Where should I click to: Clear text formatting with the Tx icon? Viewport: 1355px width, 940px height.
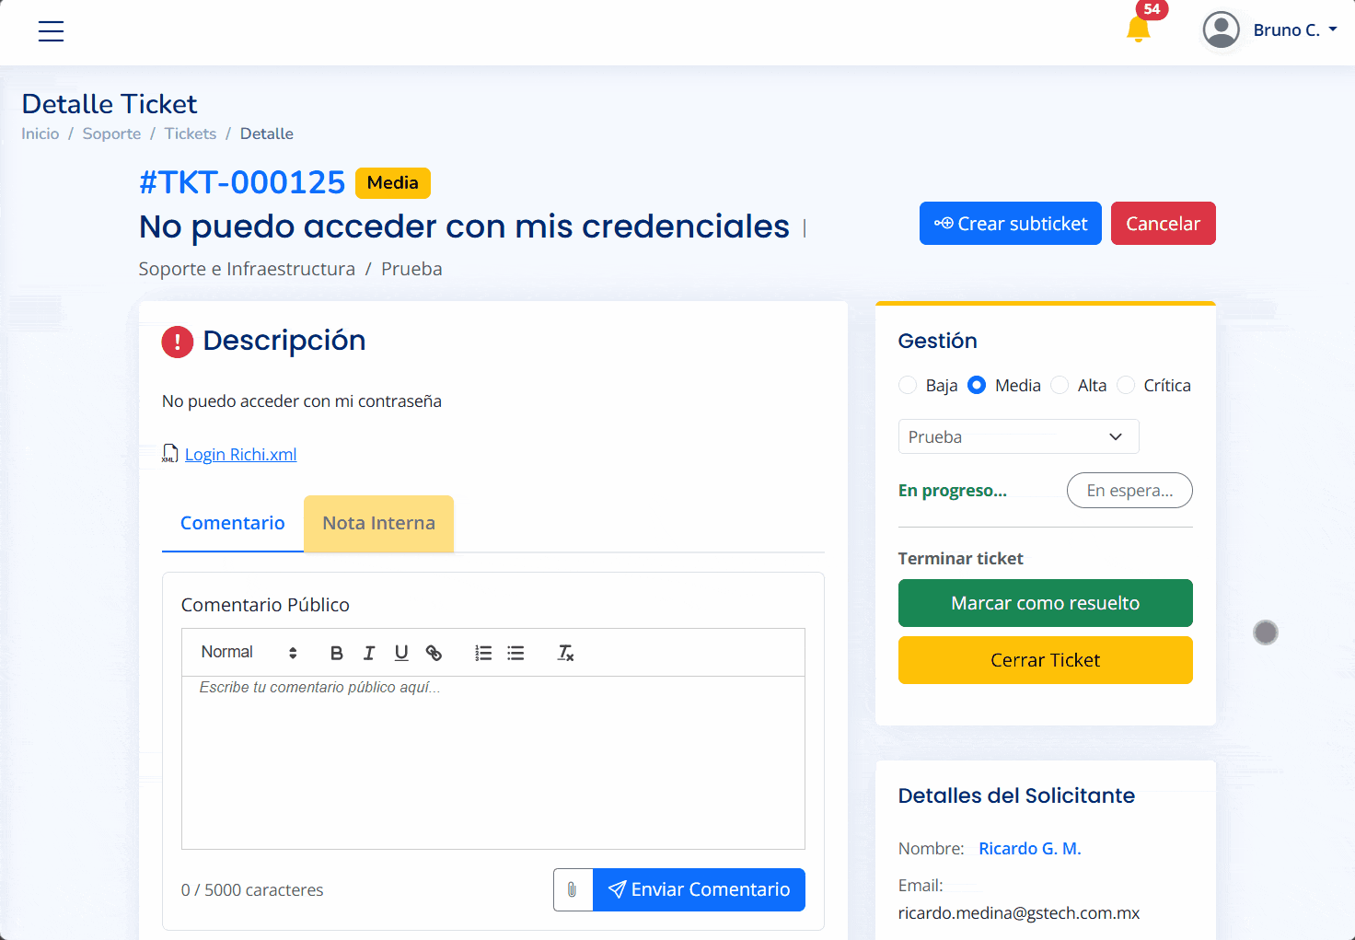565,652
